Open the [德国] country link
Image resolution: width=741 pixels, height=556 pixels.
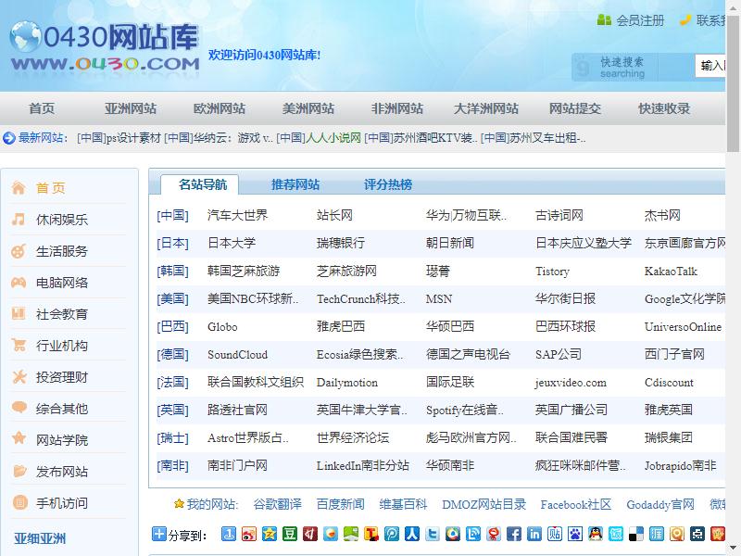pyautogui.click(x=172, y=355)
